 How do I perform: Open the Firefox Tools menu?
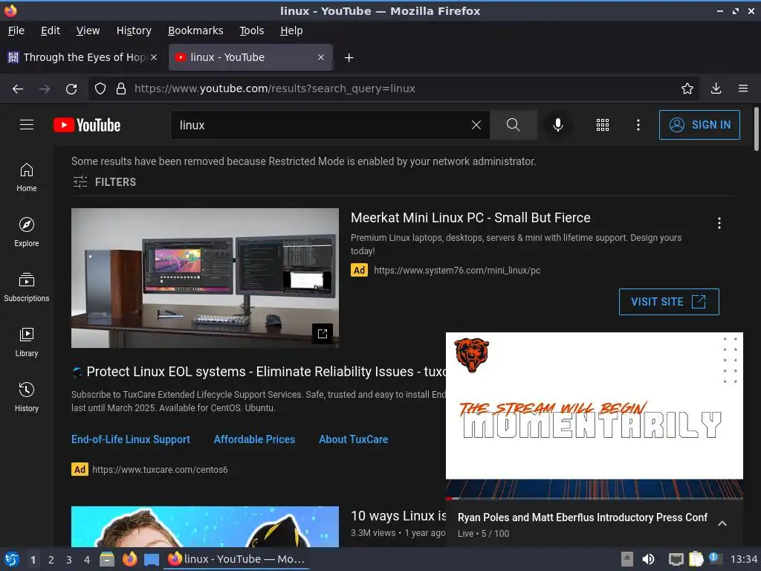coord(251,30)
